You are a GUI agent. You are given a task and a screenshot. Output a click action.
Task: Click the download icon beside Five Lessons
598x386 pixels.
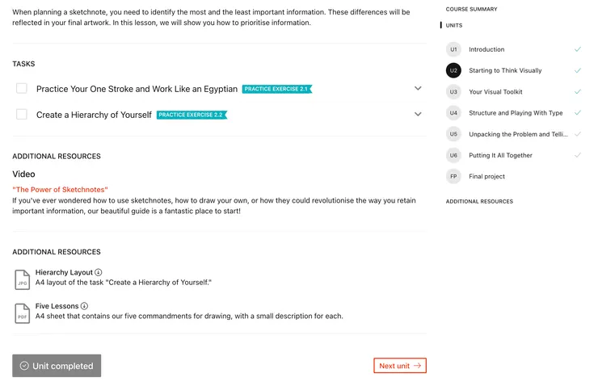point(85,307)
